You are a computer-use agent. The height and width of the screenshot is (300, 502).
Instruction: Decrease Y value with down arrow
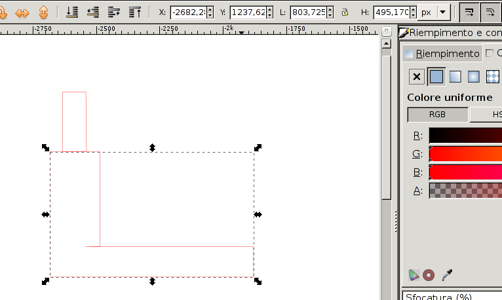pyautogui.click(x=269, y=15)
